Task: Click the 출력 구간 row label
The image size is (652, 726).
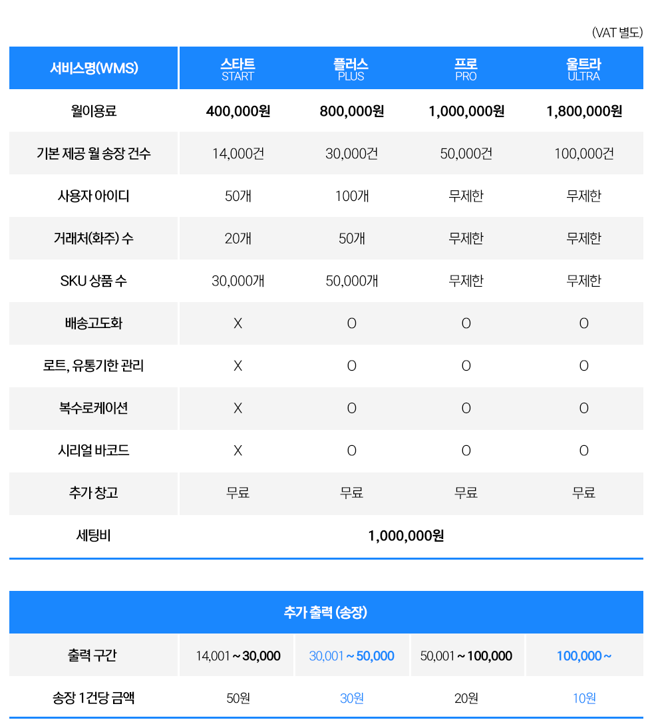Action: (92, 655)
